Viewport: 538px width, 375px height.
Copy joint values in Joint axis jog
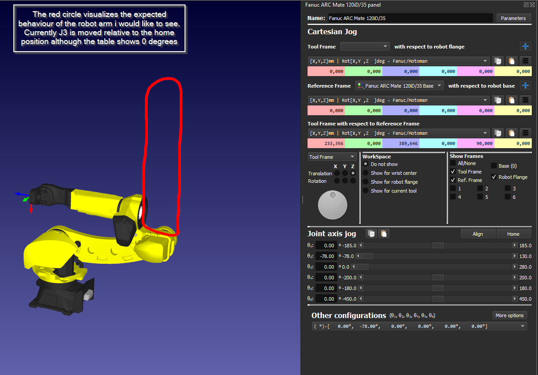coord(371,234)
